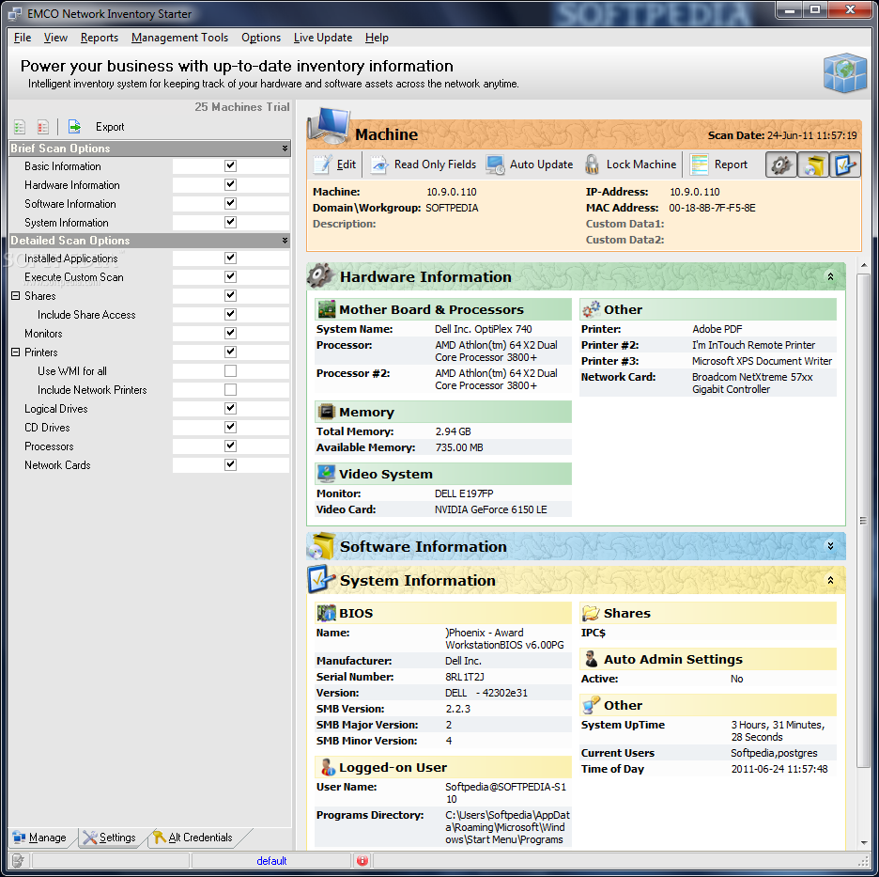Screen dimensions: 879x877
Task: Open the Live Update menu
Action: coord(323,38)
